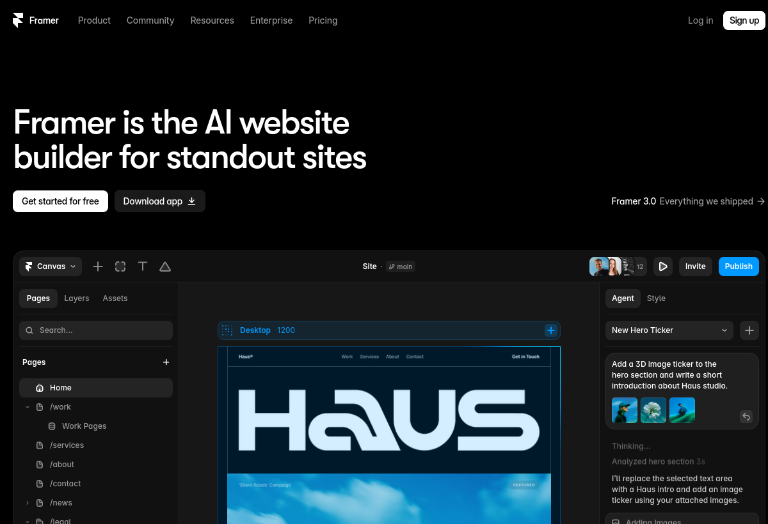This screenshot has height=524, width=768.
Task: Click the undo arrow icon in prompt
Action: click(x=746, y=417)
